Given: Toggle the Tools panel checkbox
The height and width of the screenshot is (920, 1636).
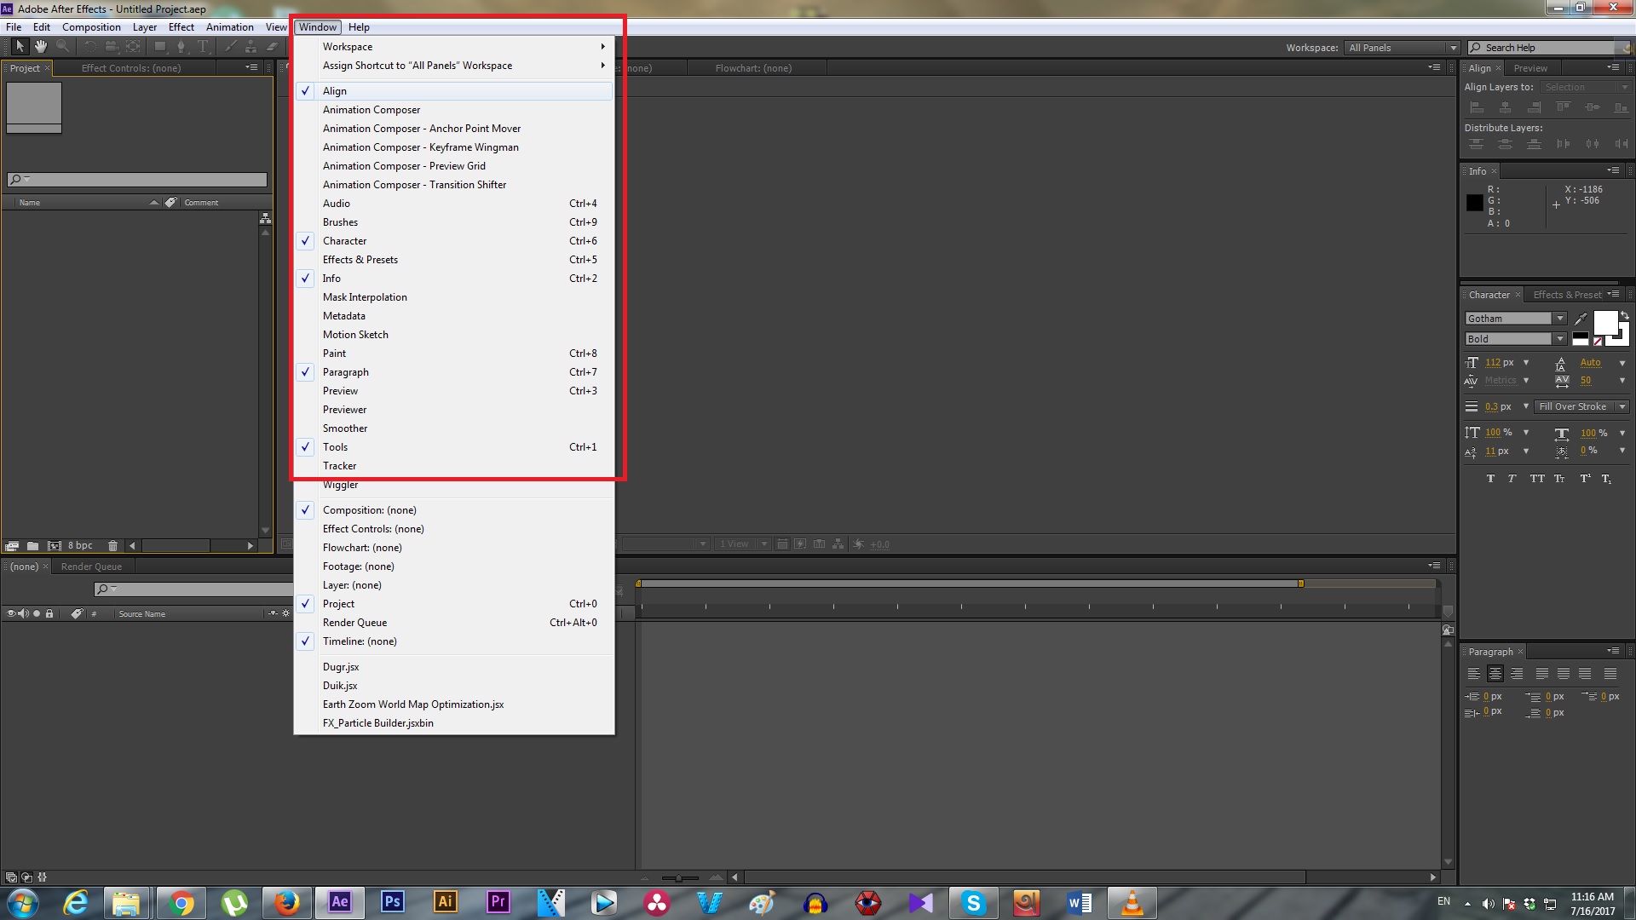Looking at the screenshot, I should click(x=304, y=446).
